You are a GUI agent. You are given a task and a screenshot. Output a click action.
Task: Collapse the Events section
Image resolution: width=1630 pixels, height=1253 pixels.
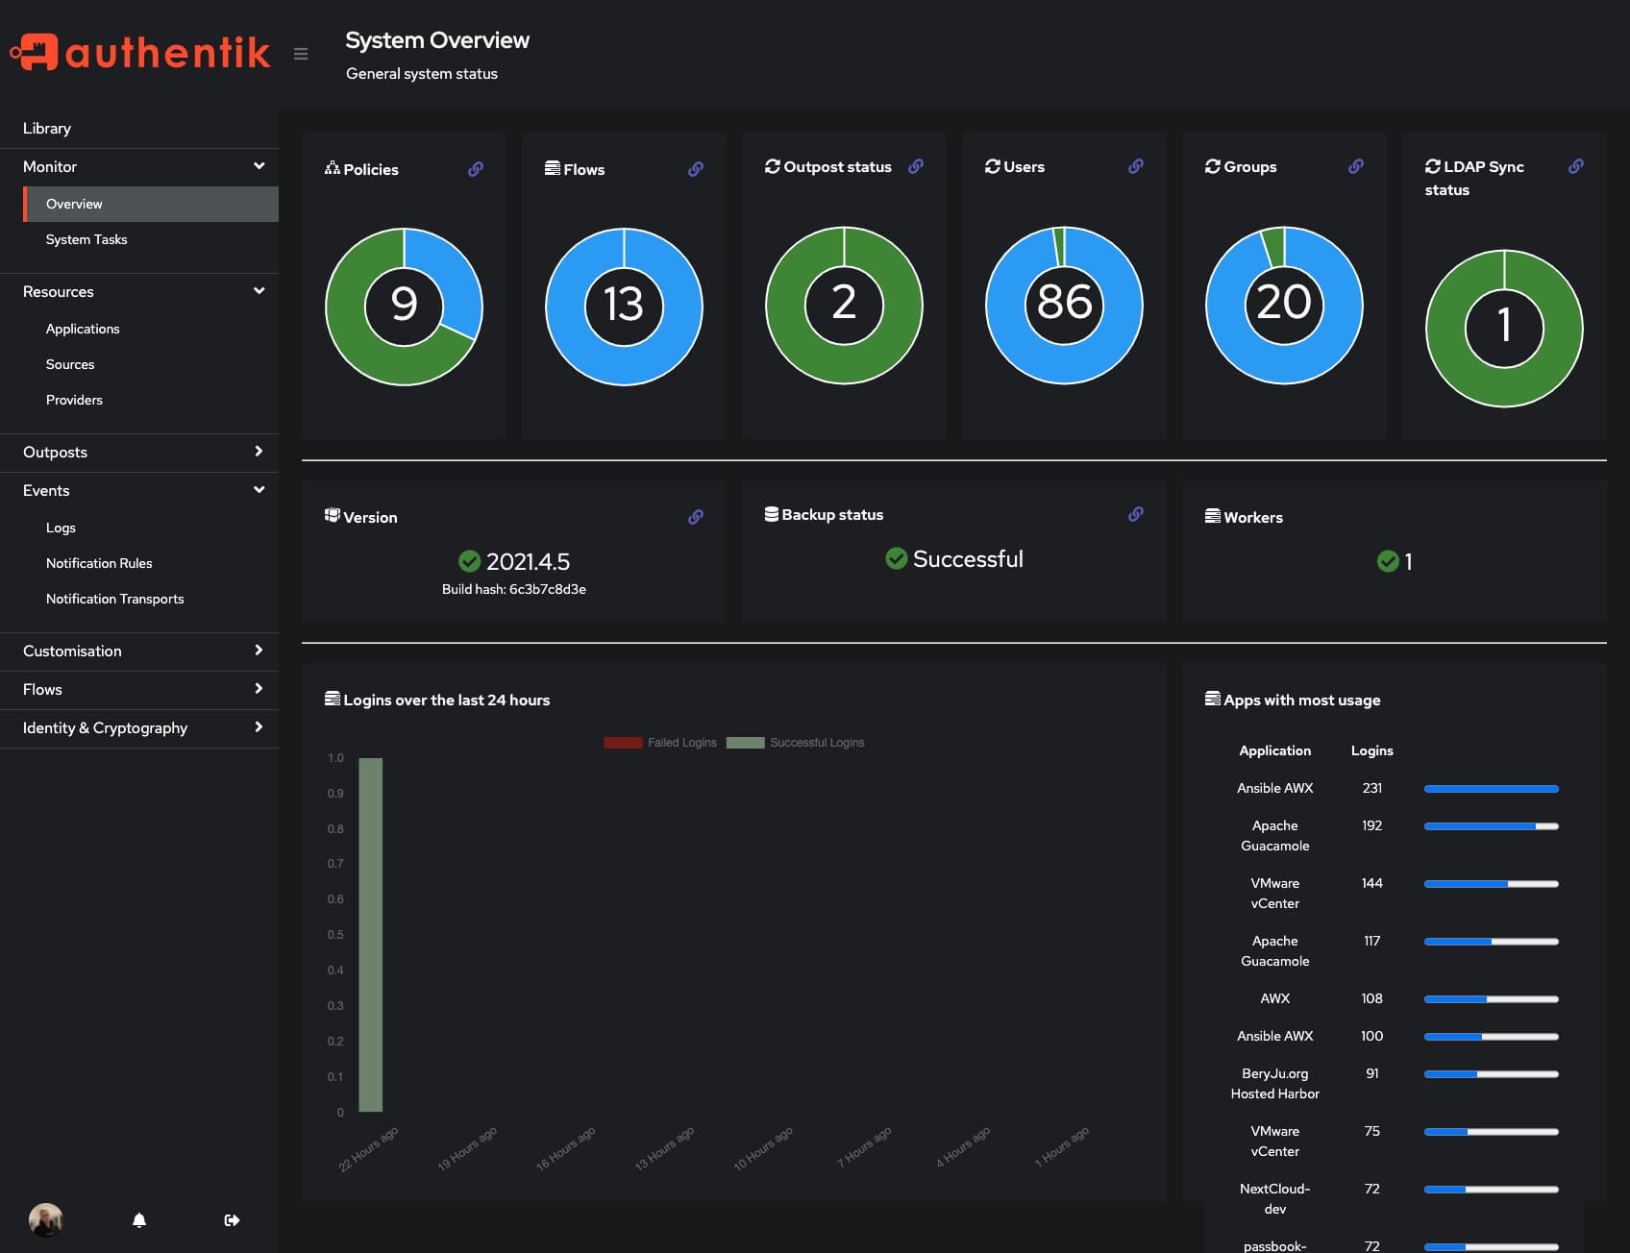pyautogui.click(x=139, y=490)
